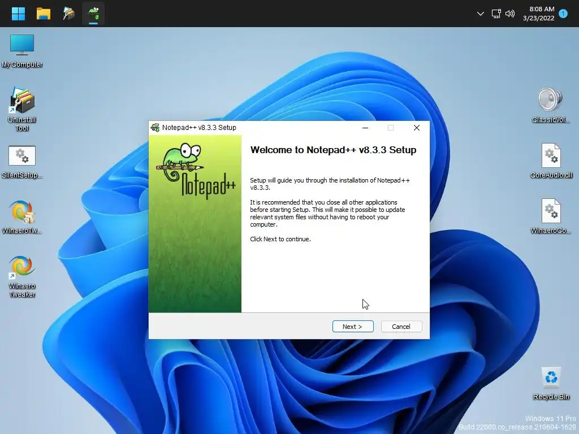Click the 'Click Next to continue.' text

[x=280, y=239]
